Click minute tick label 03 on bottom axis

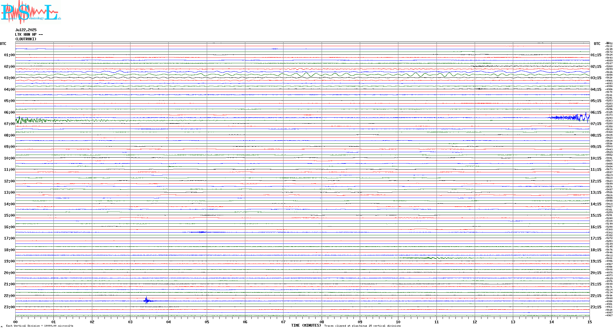[x=130, y=322]
